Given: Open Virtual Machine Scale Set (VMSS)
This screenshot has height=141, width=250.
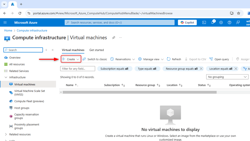Looking at the screenshot, I should coord(29,93).
